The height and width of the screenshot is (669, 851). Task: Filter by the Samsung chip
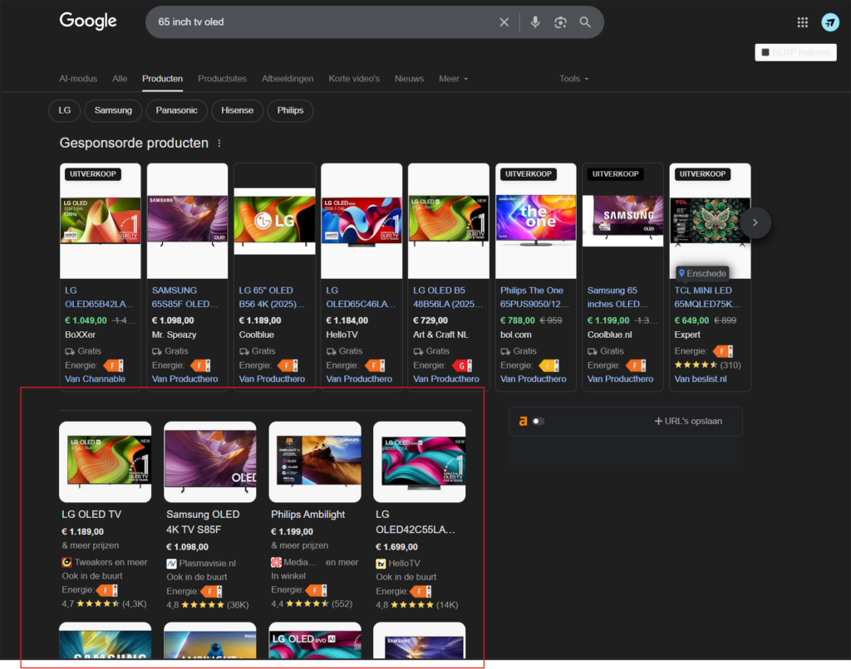113,110
